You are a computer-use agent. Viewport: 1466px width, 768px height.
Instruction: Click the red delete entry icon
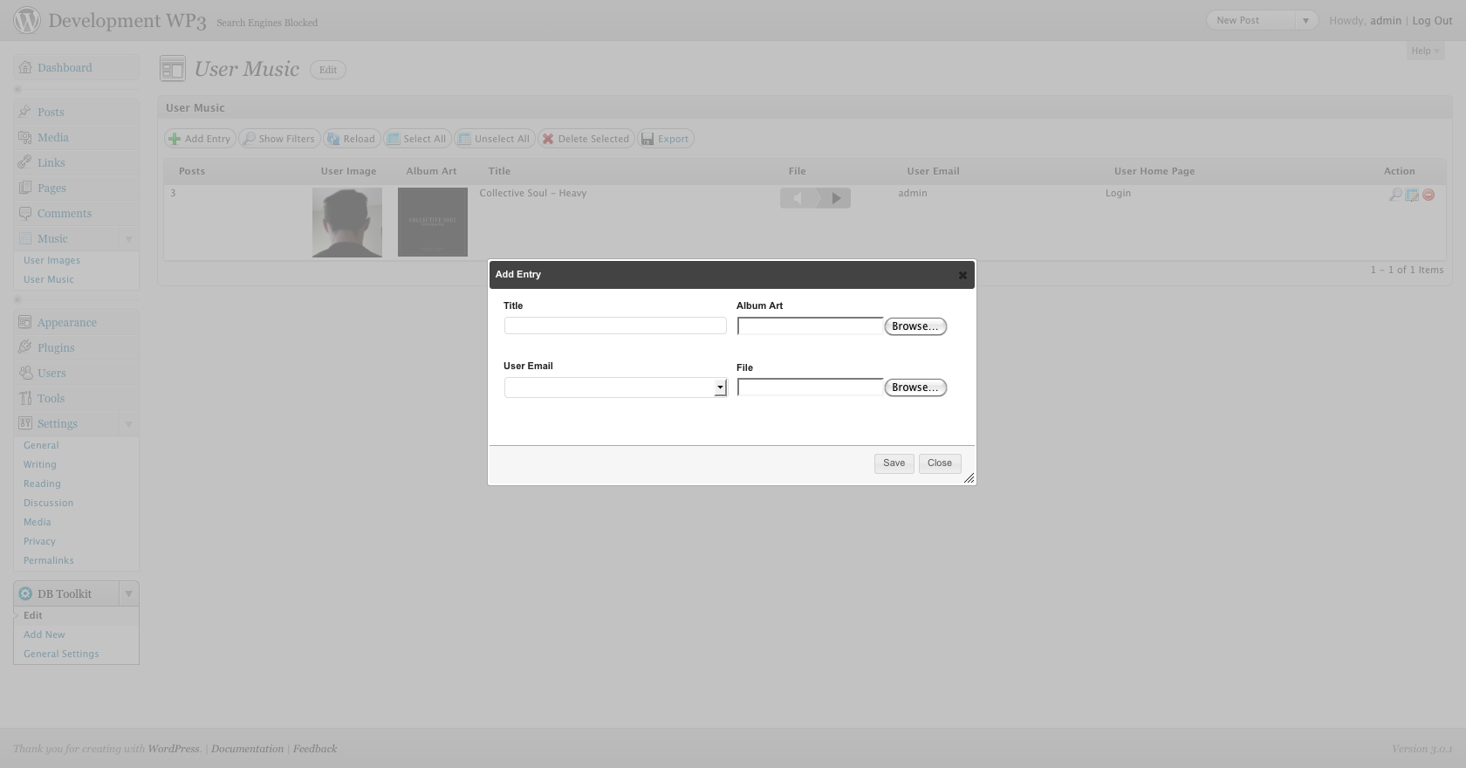pyautogui.click(x=1428, y=195)
